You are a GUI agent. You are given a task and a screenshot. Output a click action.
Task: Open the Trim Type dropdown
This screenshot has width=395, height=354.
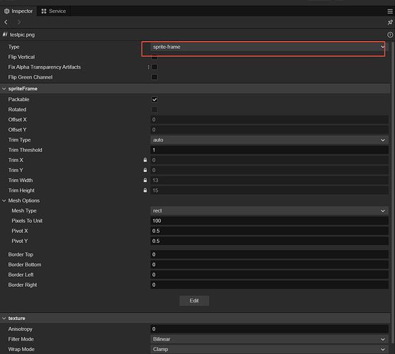[x=269, y=140]
